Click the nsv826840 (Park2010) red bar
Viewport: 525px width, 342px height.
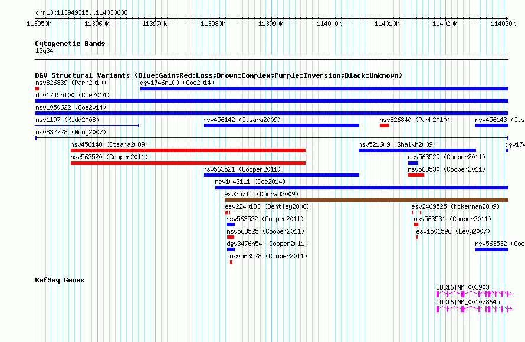pyautogui.click(x=384, y=126)
